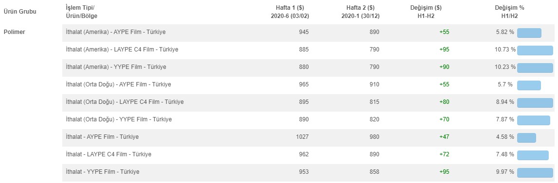Click the Ürün Grubu column header
Viewport: 558px width, 183px height.
tap(20, 11)
